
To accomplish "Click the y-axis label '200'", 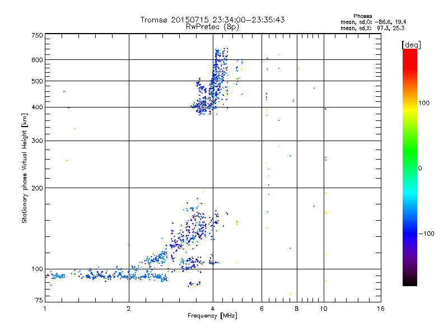I will click(x=37, y=188).
